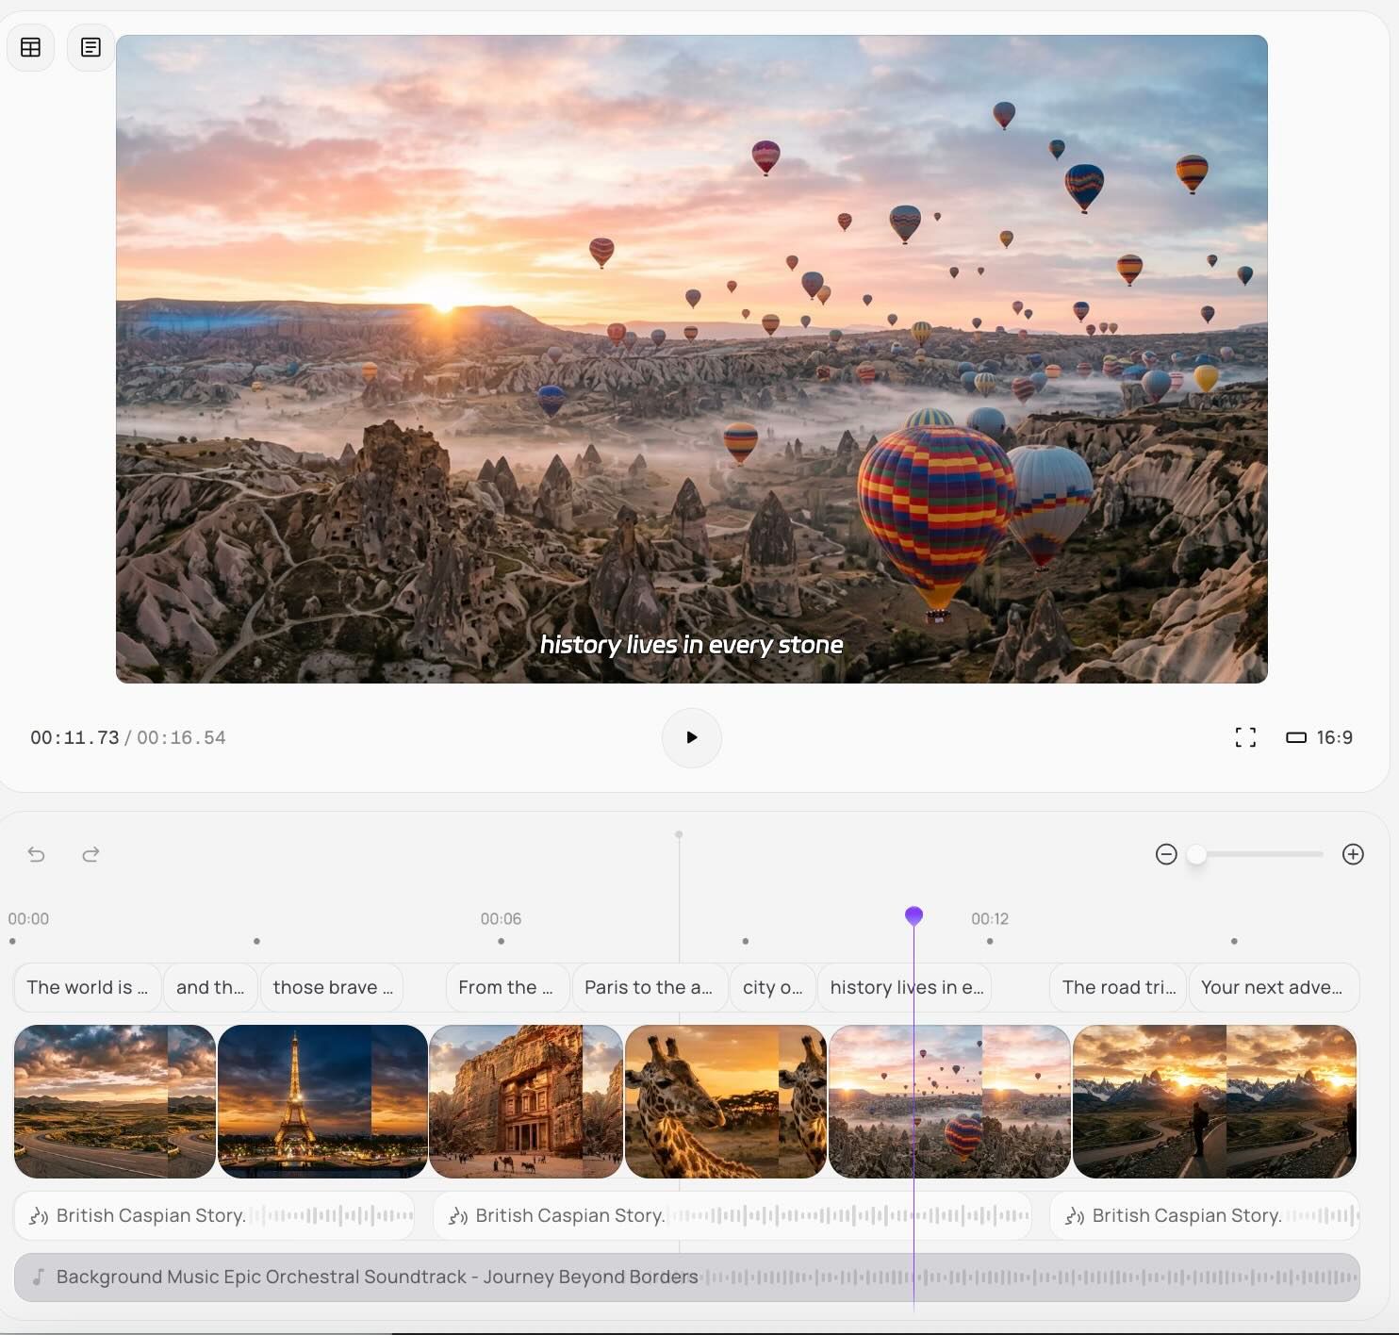Select the Background Music Epic Orchestral track
The width and height of the screenshot is (1399, 1335).
[x=377, y=1277]
